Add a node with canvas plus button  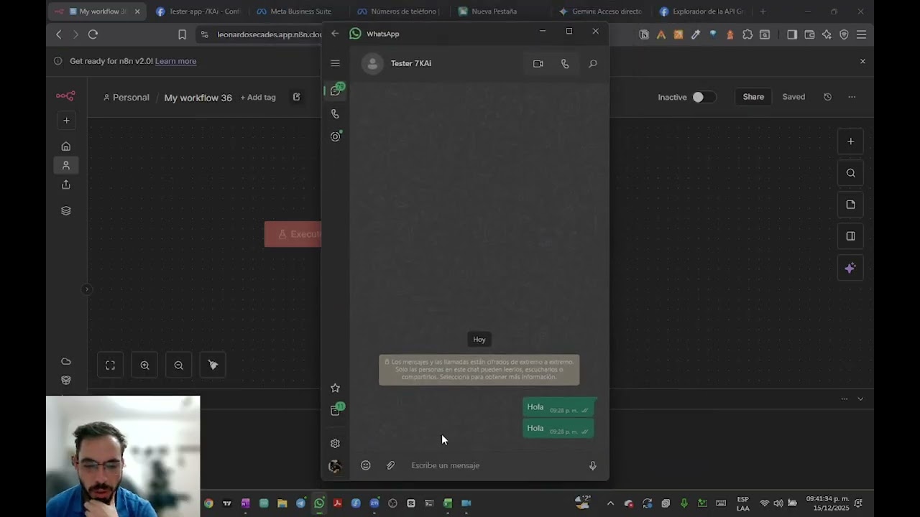pos(850,141)
